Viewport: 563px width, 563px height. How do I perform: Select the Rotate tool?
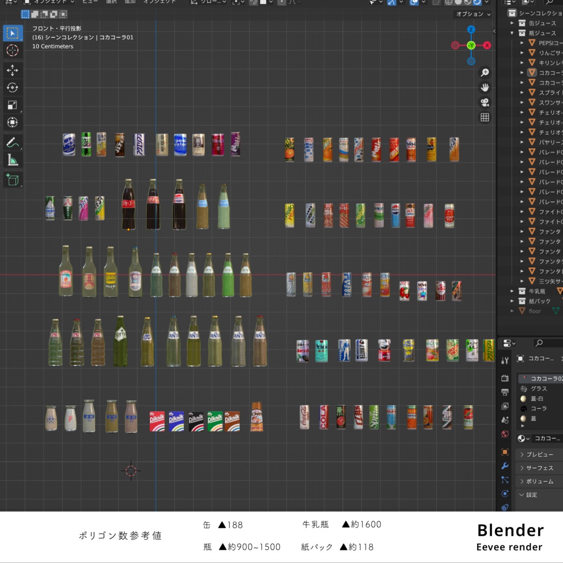[x=13, y=87]
